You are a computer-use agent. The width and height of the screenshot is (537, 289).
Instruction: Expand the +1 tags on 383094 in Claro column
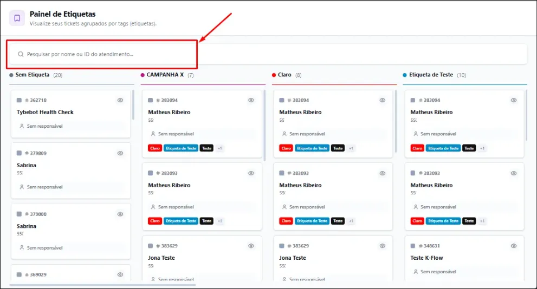(351, 148)
